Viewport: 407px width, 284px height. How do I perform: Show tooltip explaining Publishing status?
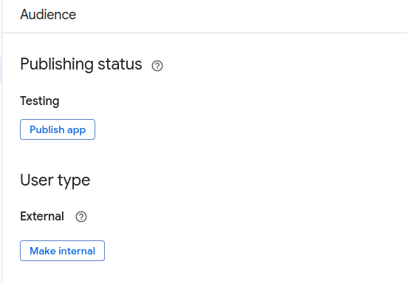157,66
